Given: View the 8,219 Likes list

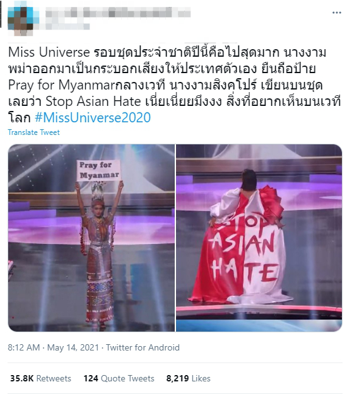Looking at the screenshot, I should point(189,378).
